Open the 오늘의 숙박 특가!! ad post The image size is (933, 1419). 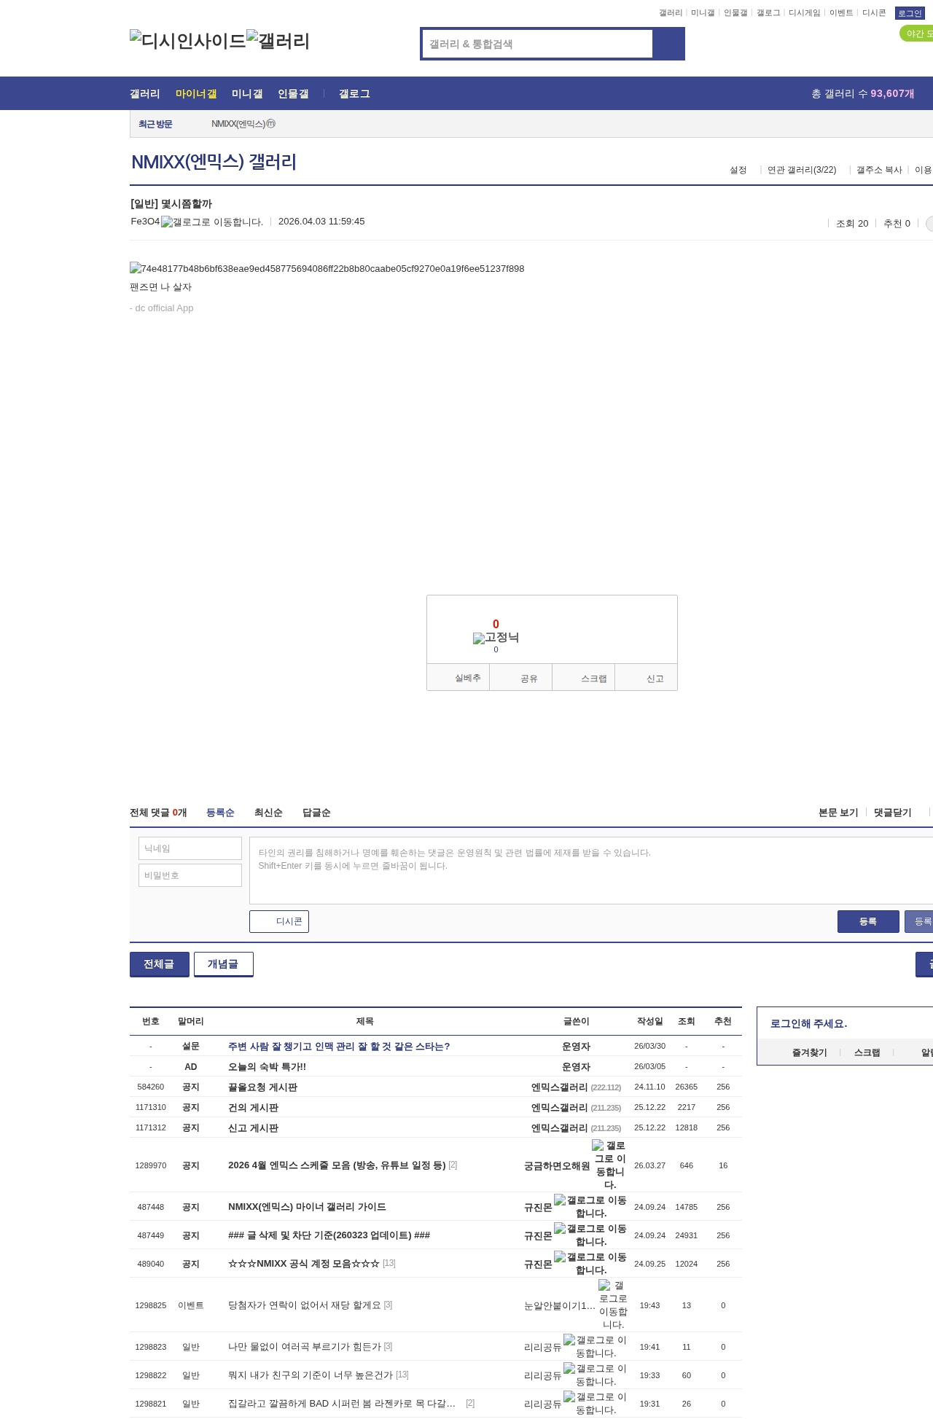pyautogui.click(x=267, y=1066)
